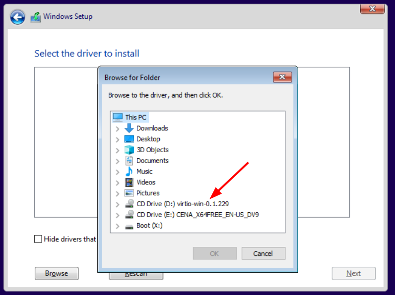Close the Browse for Folder dialog
This screenshot has height=295, width=395.
[x=282, y=77]
